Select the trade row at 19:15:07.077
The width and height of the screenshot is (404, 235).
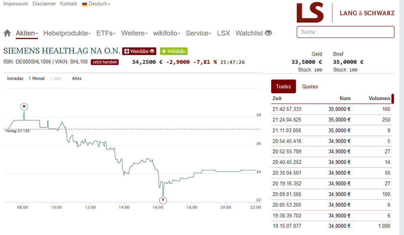click(x=332, y=226)
